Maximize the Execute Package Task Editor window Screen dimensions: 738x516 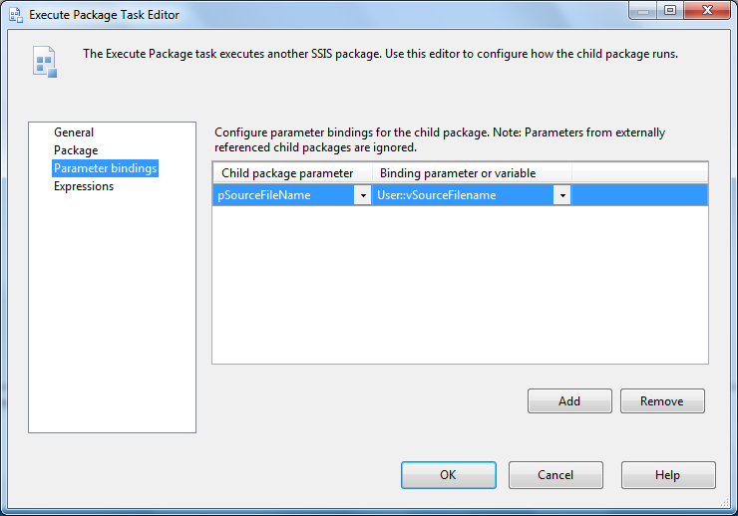click(x=670, y=10)
